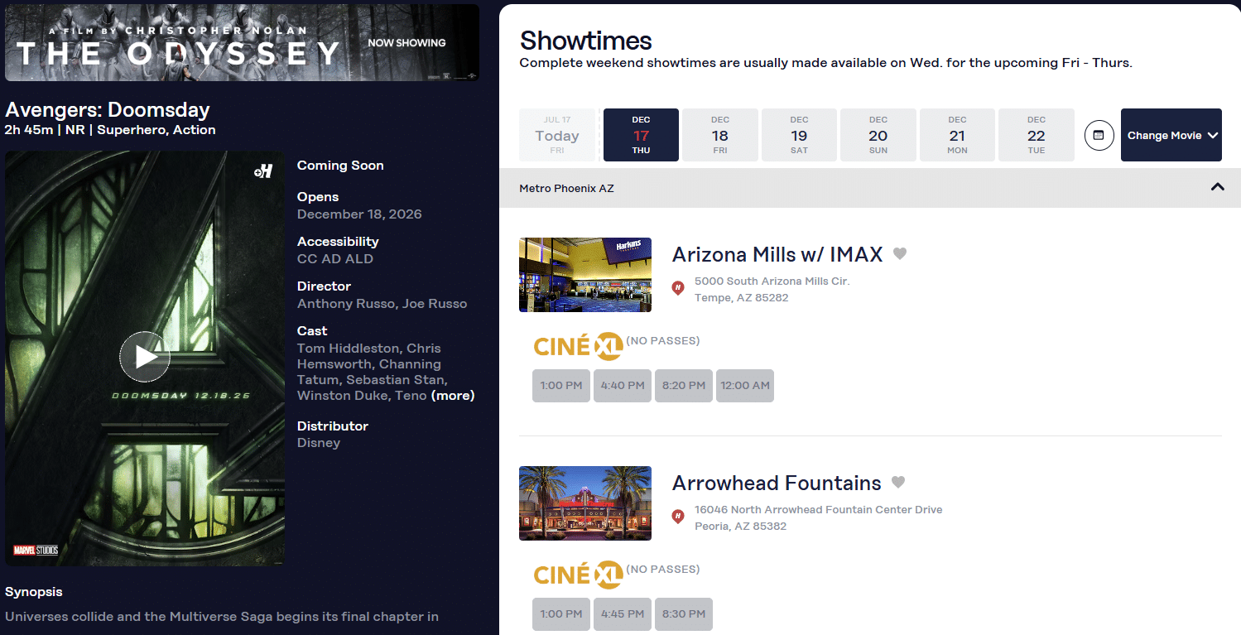Select the Dec 20 Sunday date tab
This screenshot has height=635, width=1241.
(x=878, y=135)
